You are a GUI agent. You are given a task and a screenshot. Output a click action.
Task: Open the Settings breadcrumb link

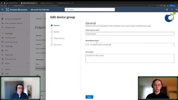coord(38,19)
